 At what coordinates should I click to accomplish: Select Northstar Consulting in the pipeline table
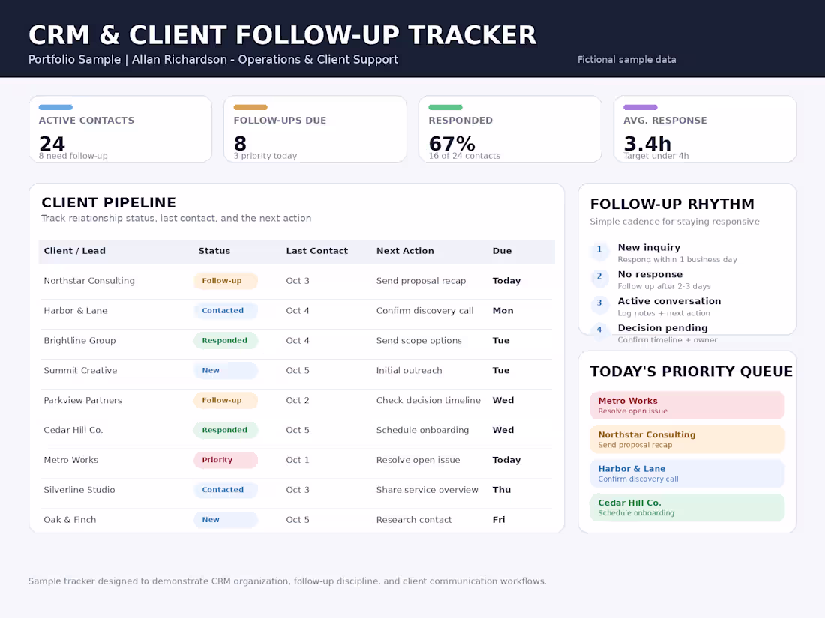(x=89, y=281)
